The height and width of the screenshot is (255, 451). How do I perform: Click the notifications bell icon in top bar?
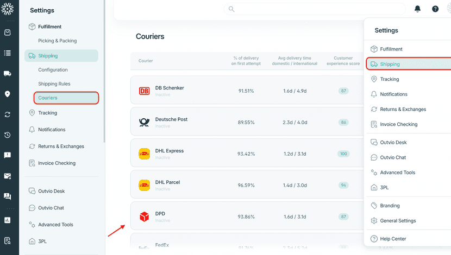pyautogui.click(x=417, y=9)
